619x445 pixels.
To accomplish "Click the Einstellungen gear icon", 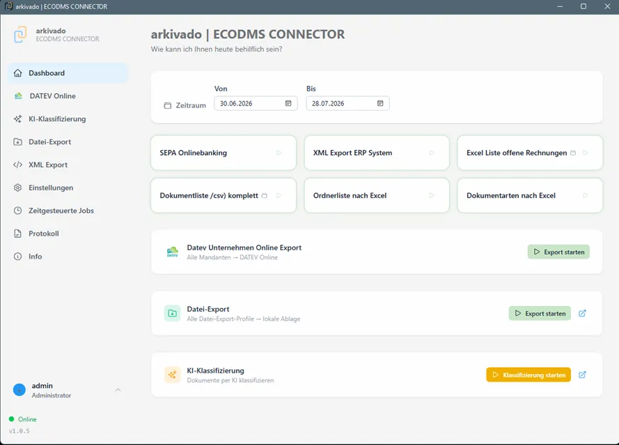I will coord(18,188).
